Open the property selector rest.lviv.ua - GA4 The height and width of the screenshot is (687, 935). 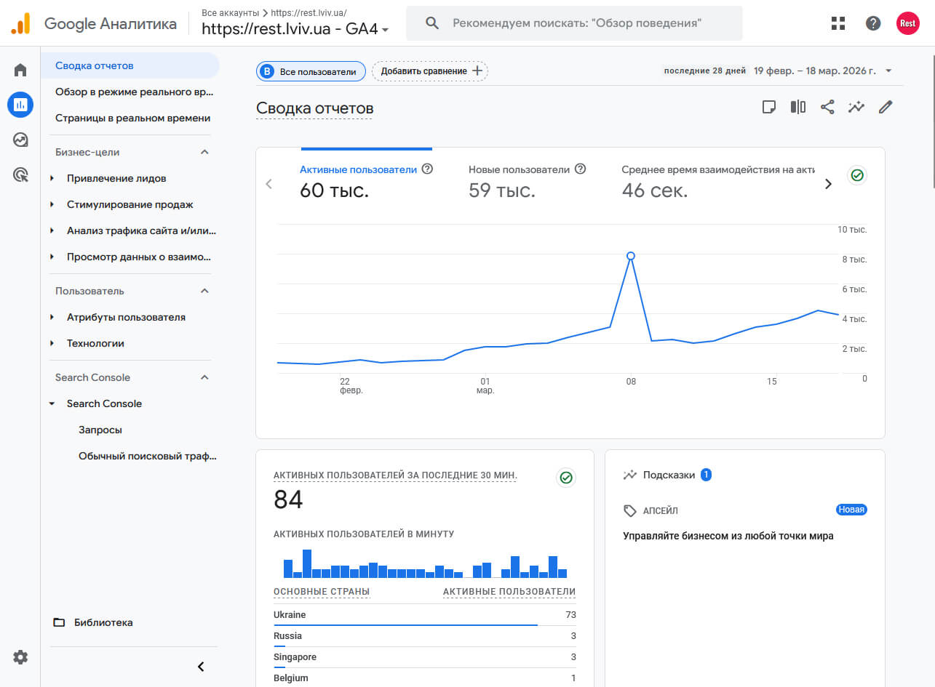point(295,29)
